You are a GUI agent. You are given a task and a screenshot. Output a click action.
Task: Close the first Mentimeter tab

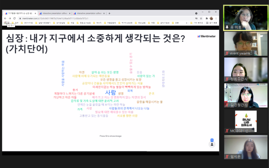(35, 13)
